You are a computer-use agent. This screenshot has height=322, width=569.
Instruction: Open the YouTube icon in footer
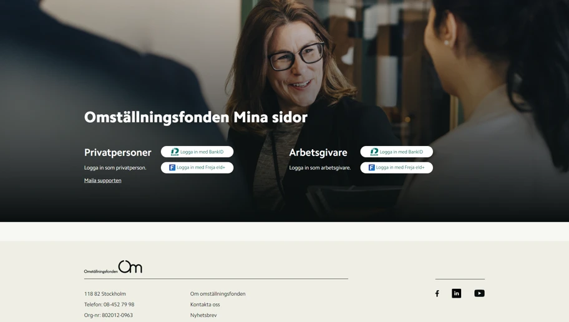[479, 293]
